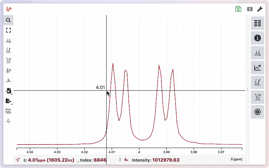Viewport: 269px width, 168px height.
Task: Select the integral tool in left toolbar
Action: [x=8, y=50]
